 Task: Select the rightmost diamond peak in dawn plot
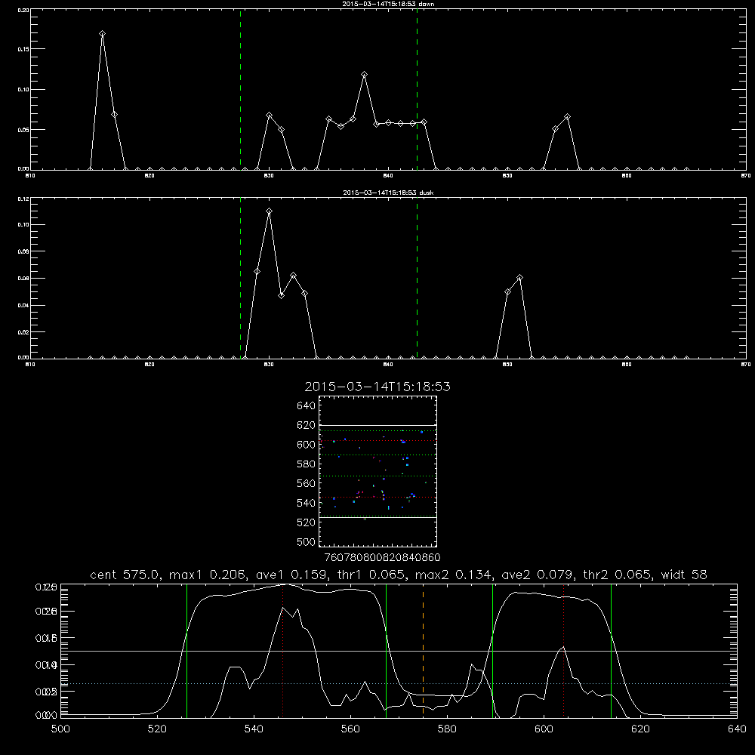click(x=567, y=116)
